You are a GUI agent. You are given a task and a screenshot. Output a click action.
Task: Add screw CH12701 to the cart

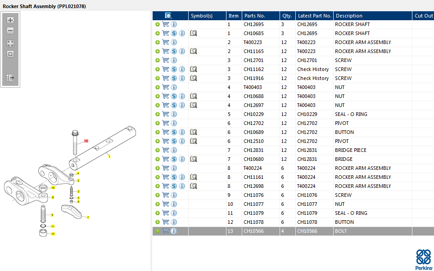pyautogui.click(x=166, y=60)
